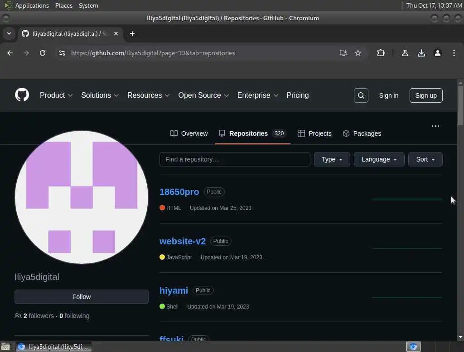Click the scrollbar down arrow
The image size is (464, 352).
tap(460, 337)
